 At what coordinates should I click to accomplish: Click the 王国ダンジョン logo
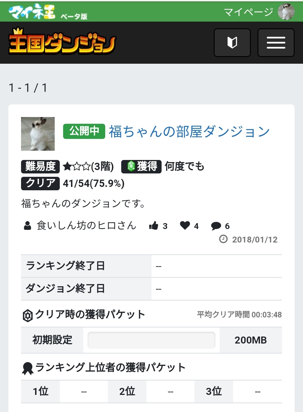62,41
